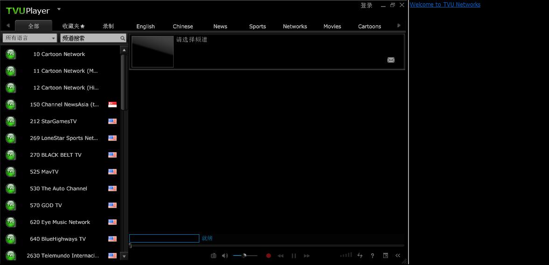
Task: Open the News category tab
Action: pos(220,26)
